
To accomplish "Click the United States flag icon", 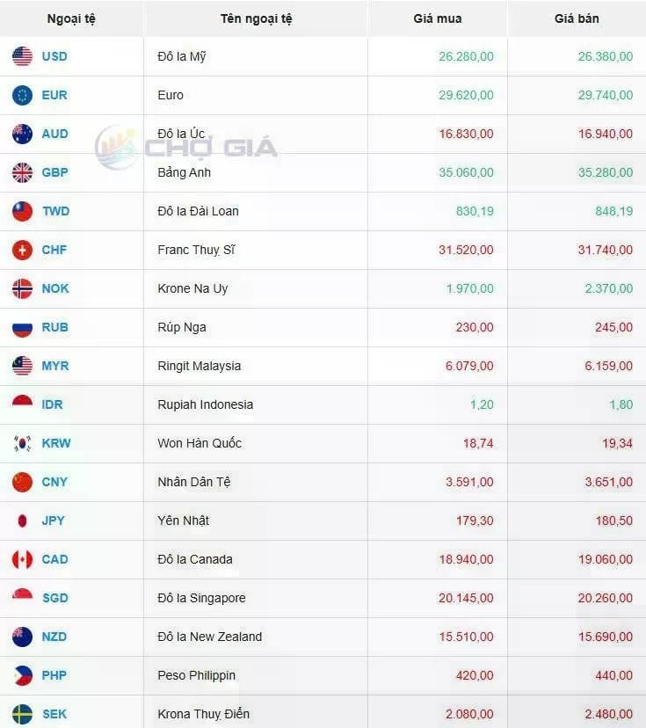I will (x=22, y=56).
